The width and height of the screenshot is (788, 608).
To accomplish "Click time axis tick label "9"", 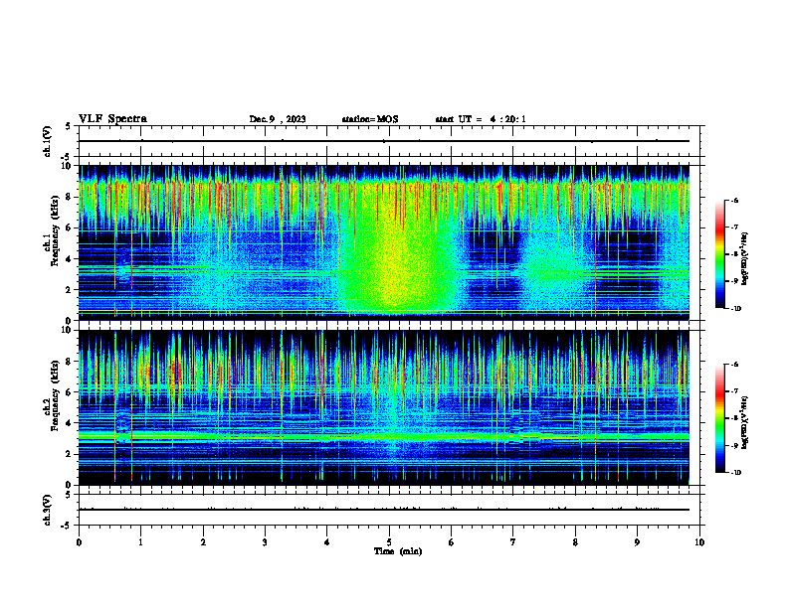I will coord(637,542).
